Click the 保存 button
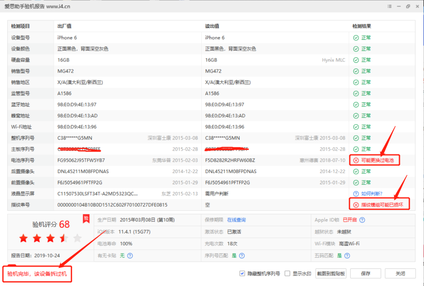This screenshot has width=424, height=286. click(x=365, y=273)
